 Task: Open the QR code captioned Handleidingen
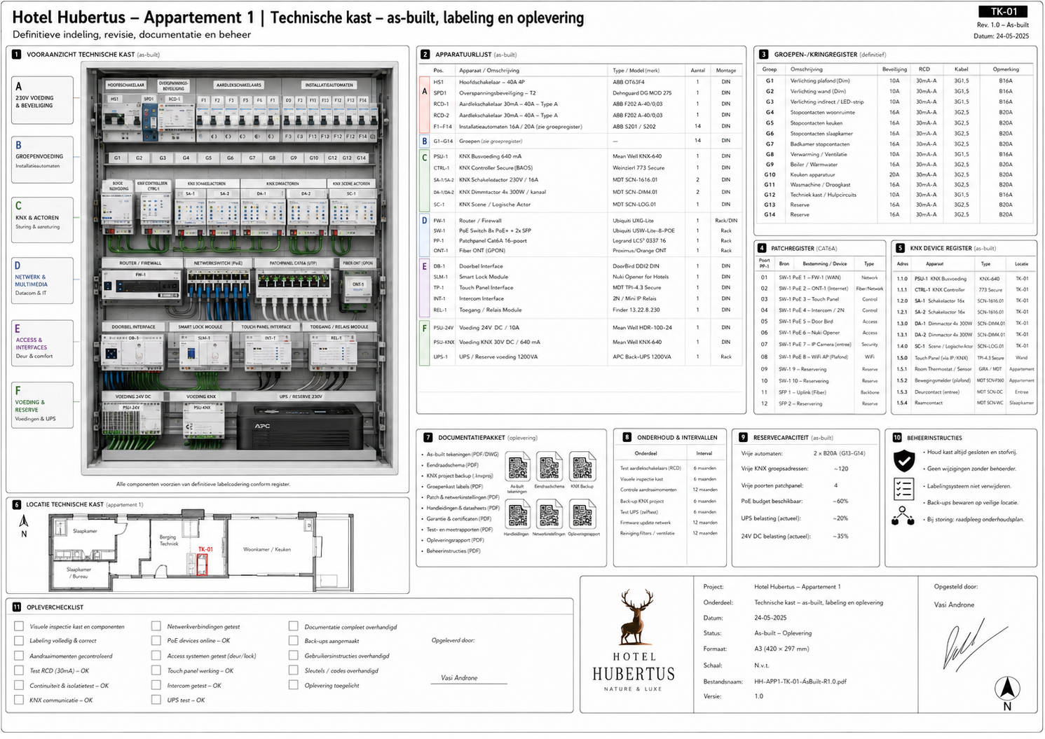(518, 515)
